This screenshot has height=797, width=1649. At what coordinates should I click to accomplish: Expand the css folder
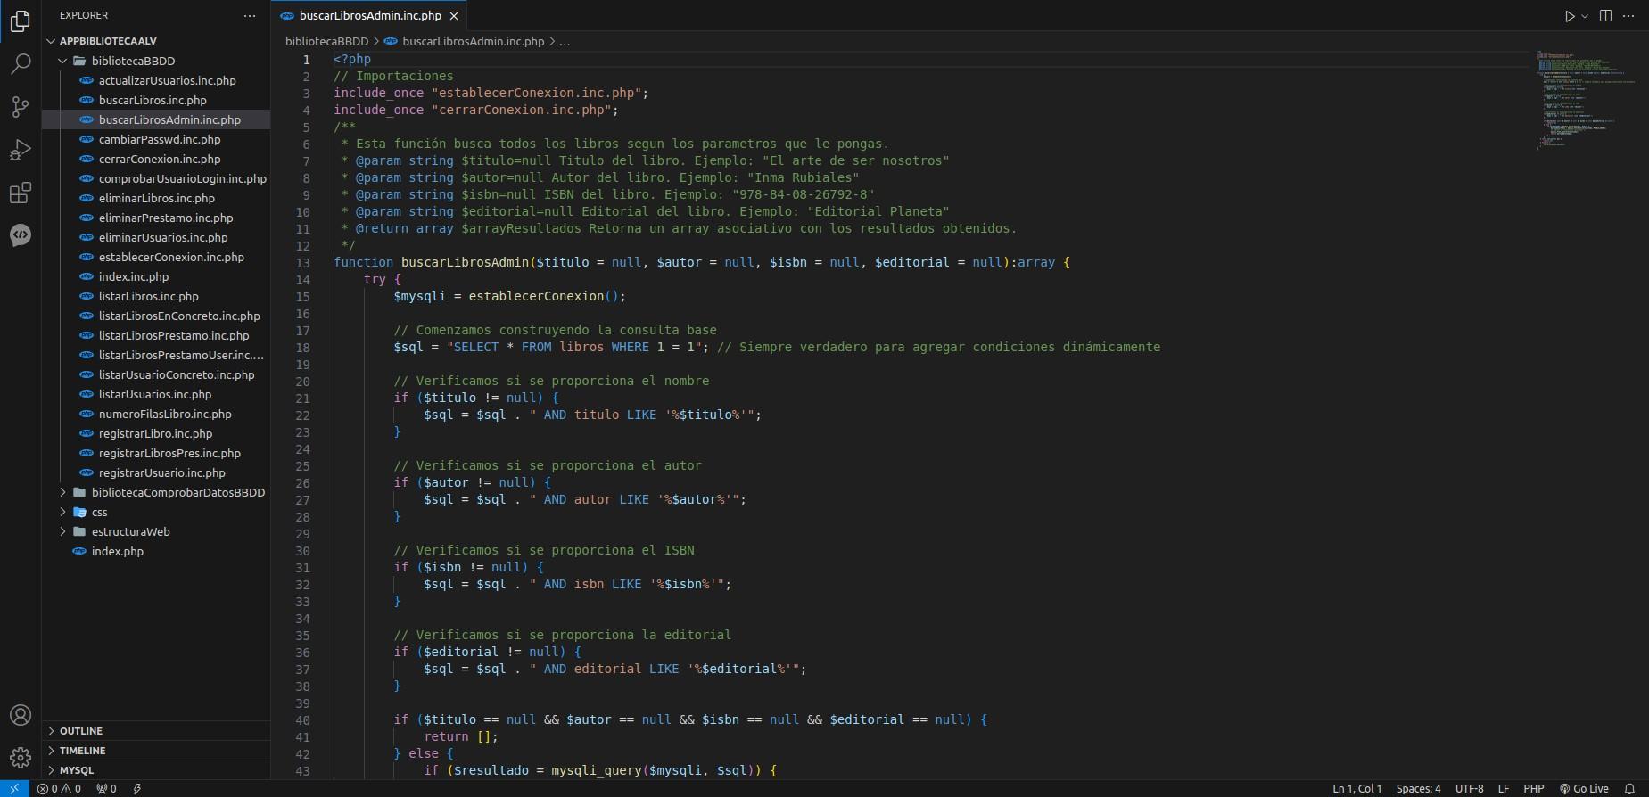point(156,512)
